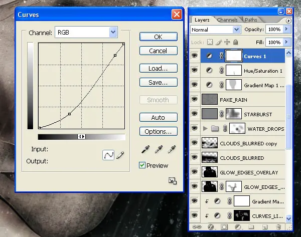Select the lower curve control point
Viewport: 301px width, 237px height.
tap(70, 114)
